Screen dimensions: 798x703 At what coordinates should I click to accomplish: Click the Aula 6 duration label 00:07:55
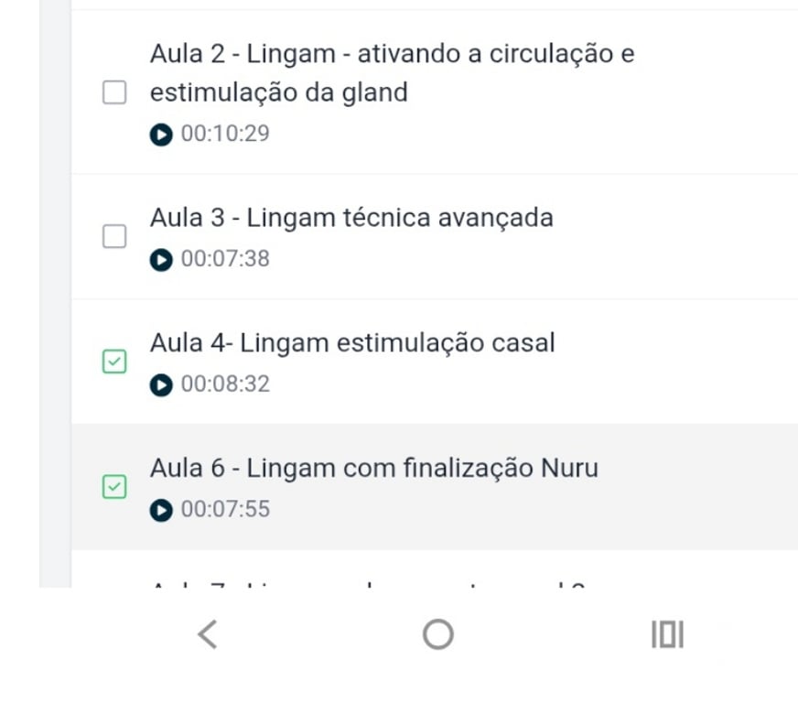point(226,509)
